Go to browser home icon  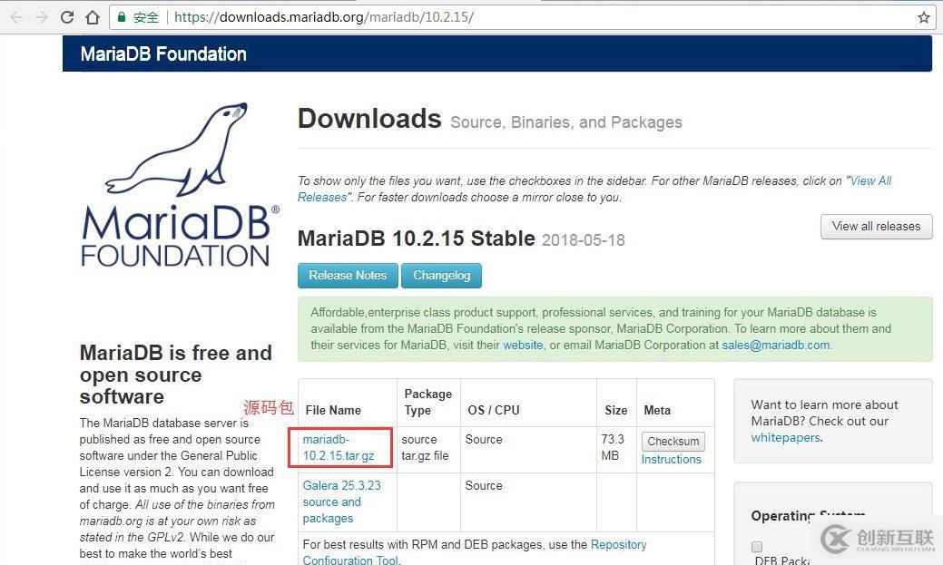coord(92,17)
